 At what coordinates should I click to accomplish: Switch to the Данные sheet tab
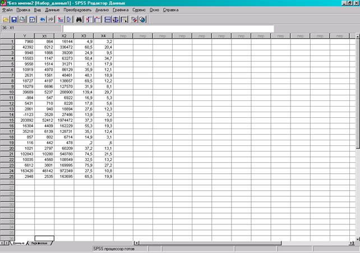tap(19, 243)
